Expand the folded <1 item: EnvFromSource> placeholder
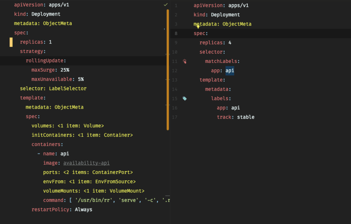Viewport: 351px width, 224px height. (x=102, y=181)
